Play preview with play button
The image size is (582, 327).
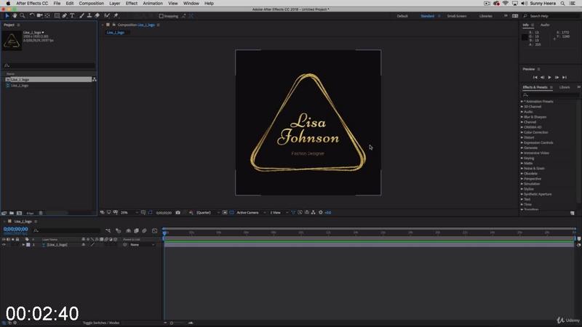[550, 77]
